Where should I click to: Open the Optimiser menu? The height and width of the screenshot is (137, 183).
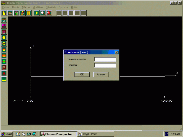coord(64,7)
